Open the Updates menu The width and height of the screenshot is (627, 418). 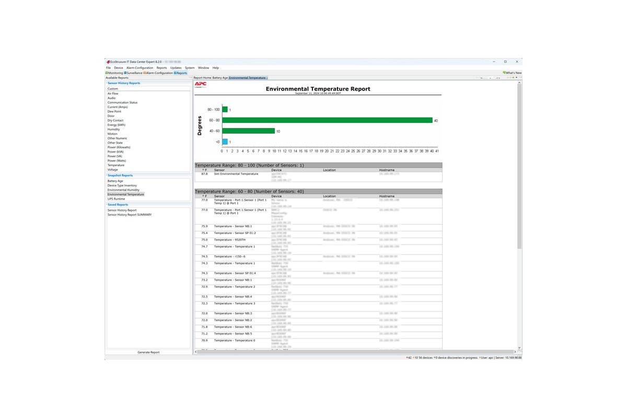point(176,67)
